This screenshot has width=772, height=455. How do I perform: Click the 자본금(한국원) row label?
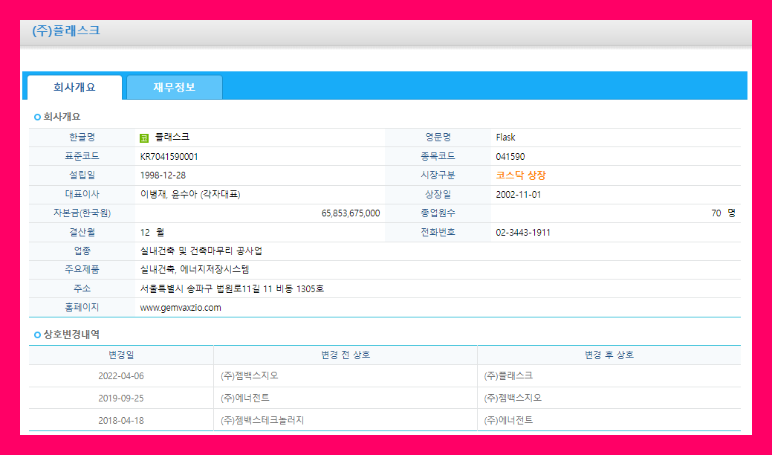pyautogui.click(x=82, y=213)
